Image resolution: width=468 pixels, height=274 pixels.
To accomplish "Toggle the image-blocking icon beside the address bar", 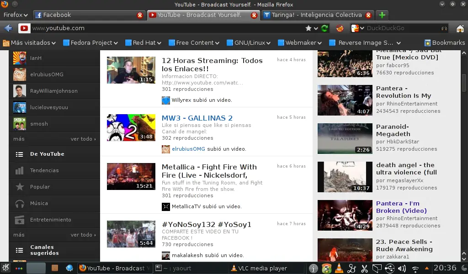I will tap(340, 28).
